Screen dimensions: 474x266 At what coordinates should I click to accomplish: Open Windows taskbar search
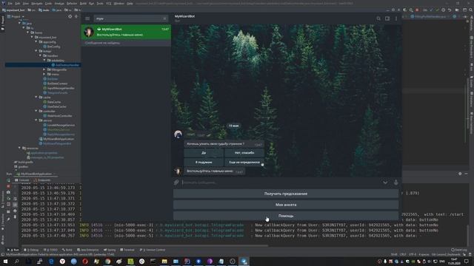click(17, 261)
